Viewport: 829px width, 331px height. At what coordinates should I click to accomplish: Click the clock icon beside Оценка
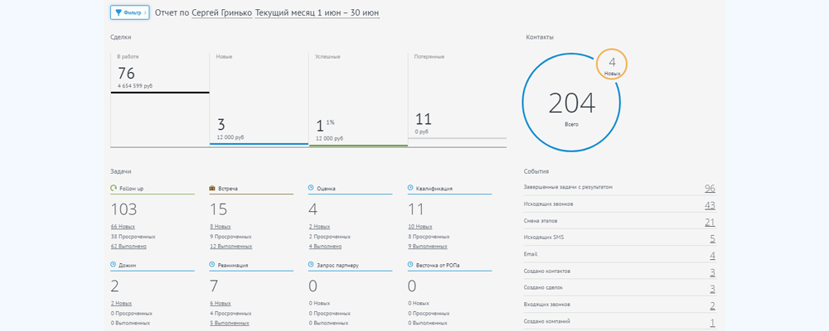coord(311,189)
